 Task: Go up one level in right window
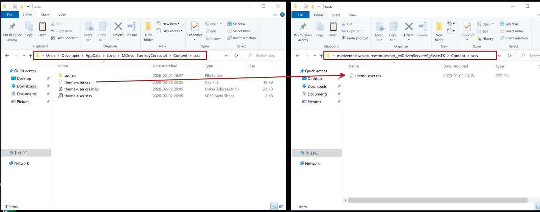321,56
